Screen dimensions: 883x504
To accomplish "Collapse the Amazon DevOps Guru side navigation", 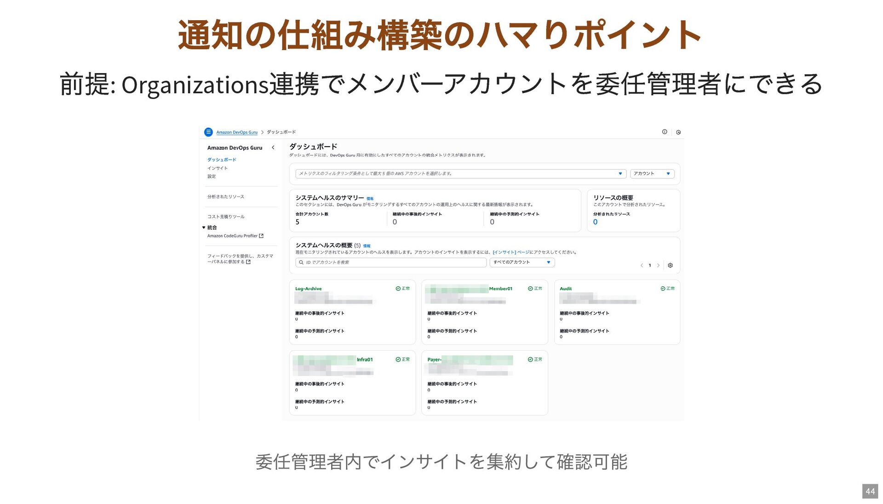I will pos(273,147).
